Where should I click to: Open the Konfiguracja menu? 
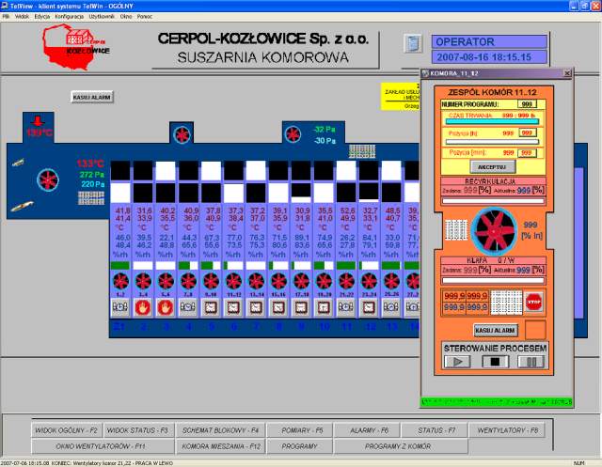[69, 17]
